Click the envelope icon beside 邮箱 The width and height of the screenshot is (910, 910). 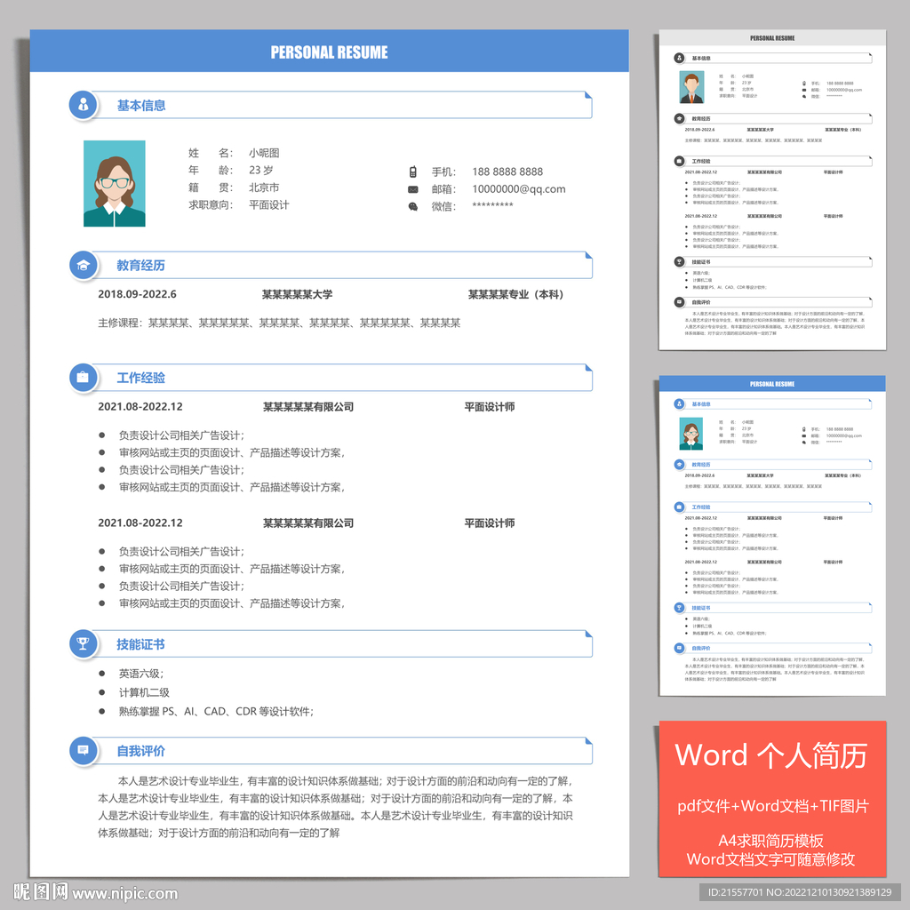coord(412,189)
